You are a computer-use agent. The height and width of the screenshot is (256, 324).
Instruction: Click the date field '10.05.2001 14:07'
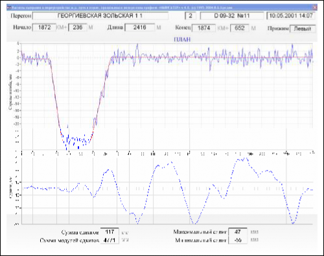click(x=291, y=16)
